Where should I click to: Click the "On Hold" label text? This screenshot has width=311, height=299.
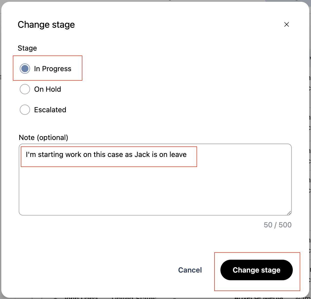point(47,89)
